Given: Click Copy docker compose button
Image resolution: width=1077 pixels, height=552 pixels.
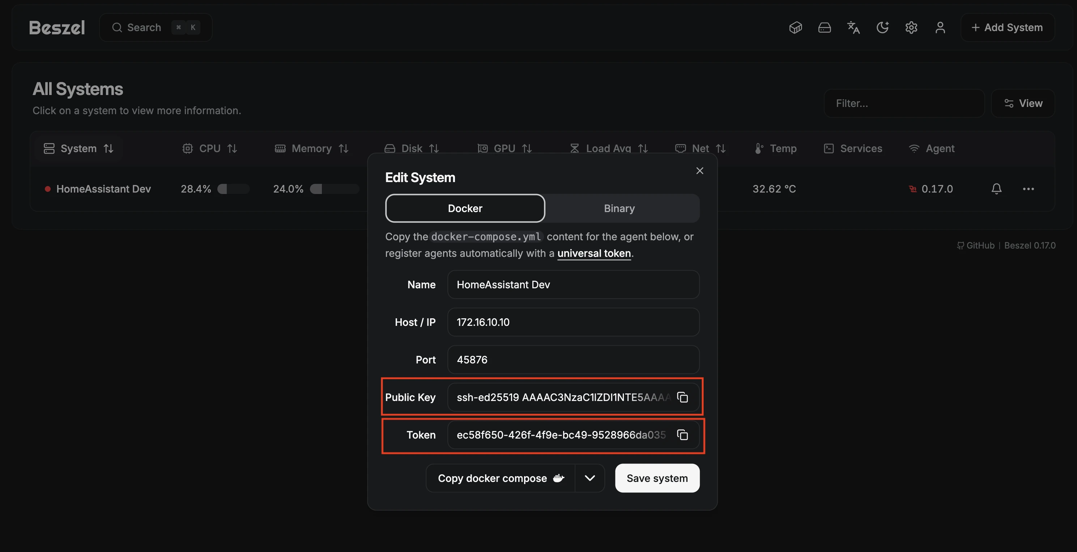Looking at the screenshot, I should (x=501, y=478).
